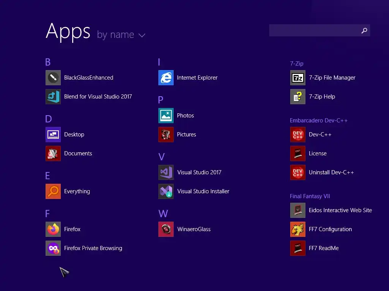Open 7-Zip File Manager icon
The height and width of the screenshot is (291, 389).
(298, 78)
